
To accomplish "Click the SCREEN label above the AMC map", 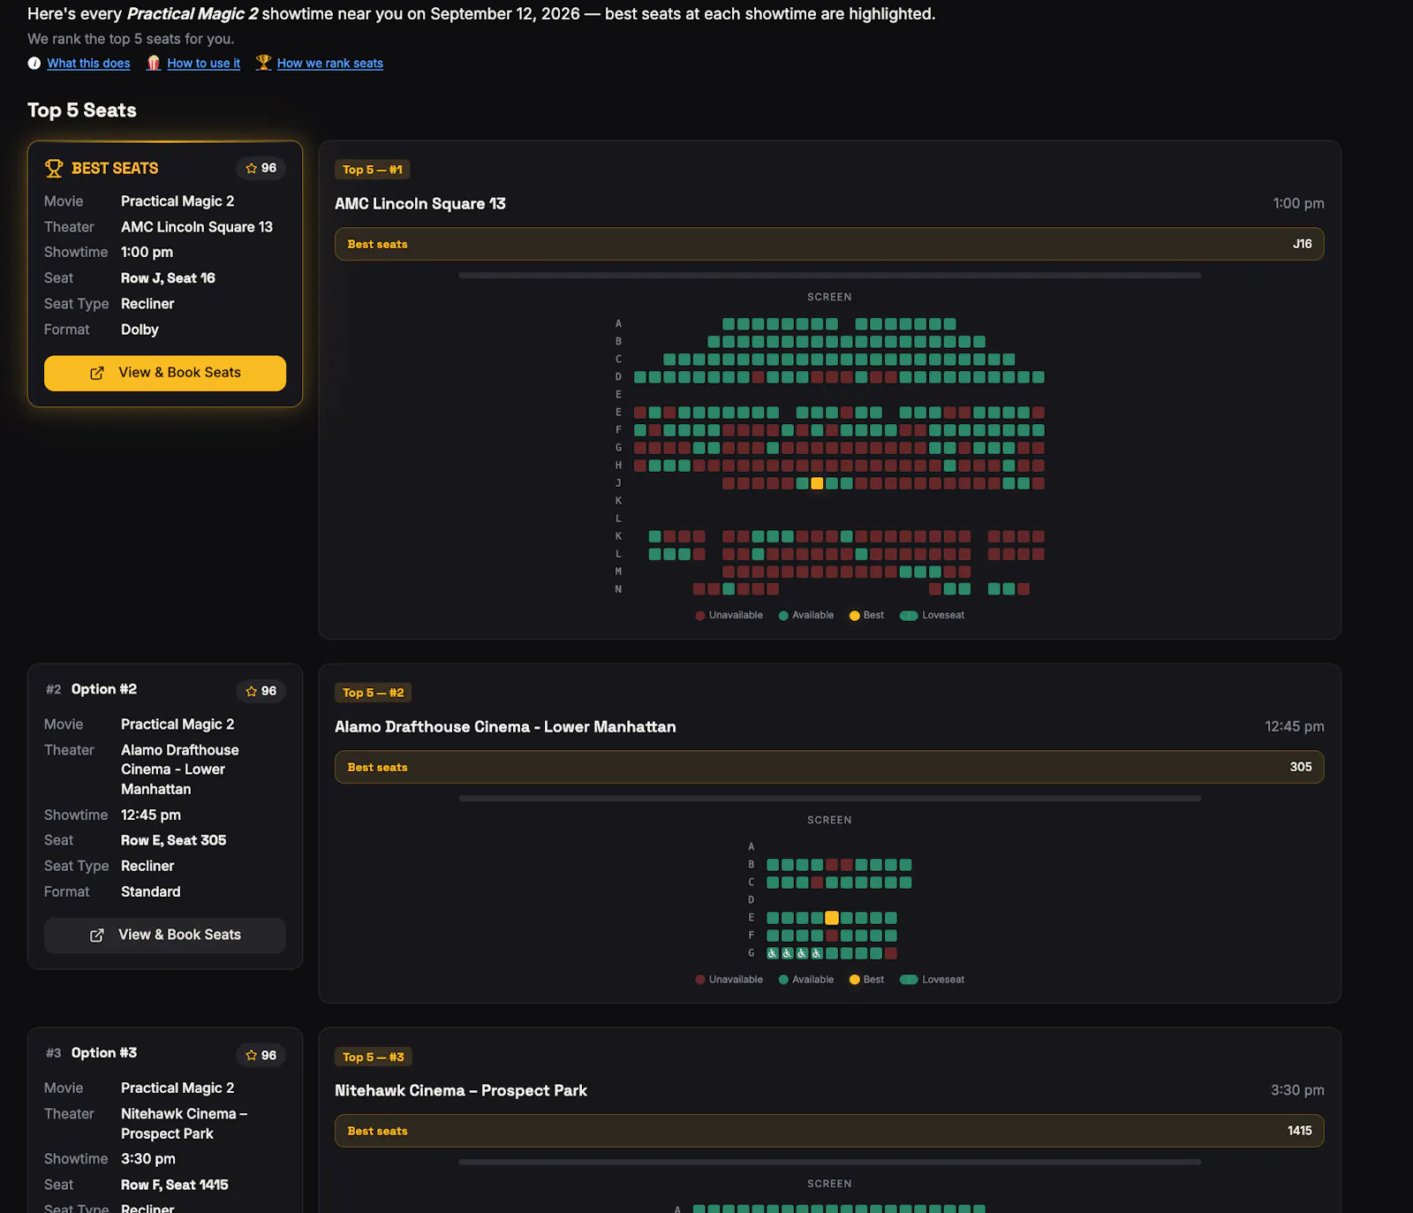I will [x=829, y=297].
